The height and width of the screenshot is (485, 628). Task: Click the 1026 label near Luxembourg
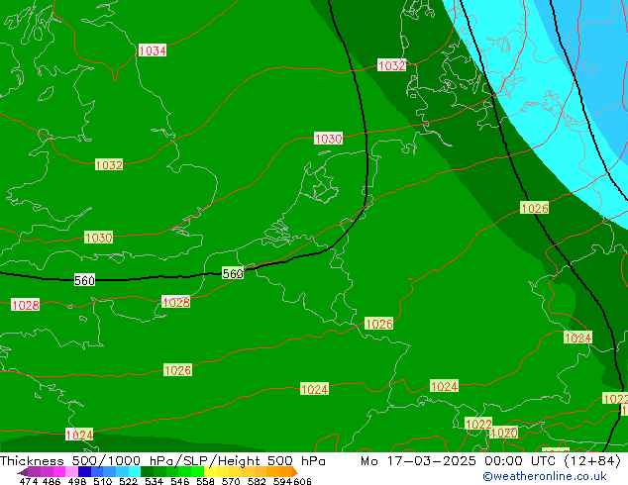point(379,324)
